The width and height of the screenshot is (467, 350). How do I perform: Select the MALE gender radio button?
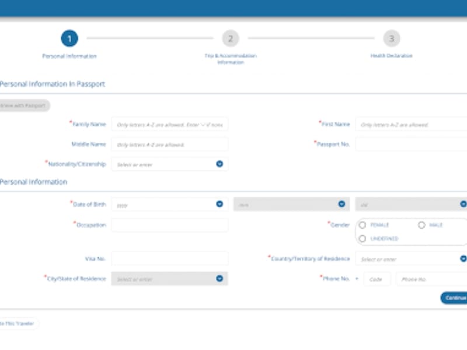(x=421, y=225)
